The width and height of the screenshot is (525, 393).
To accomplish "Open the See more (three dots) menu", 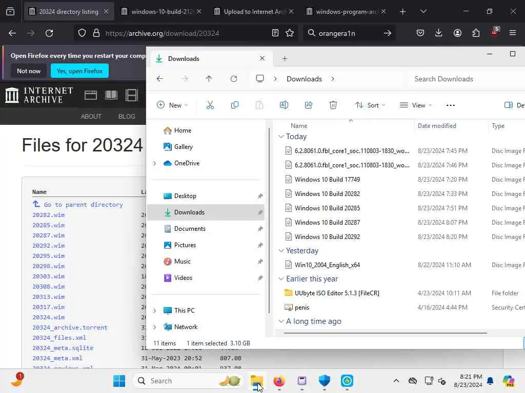I will click(x=450, y=105).
